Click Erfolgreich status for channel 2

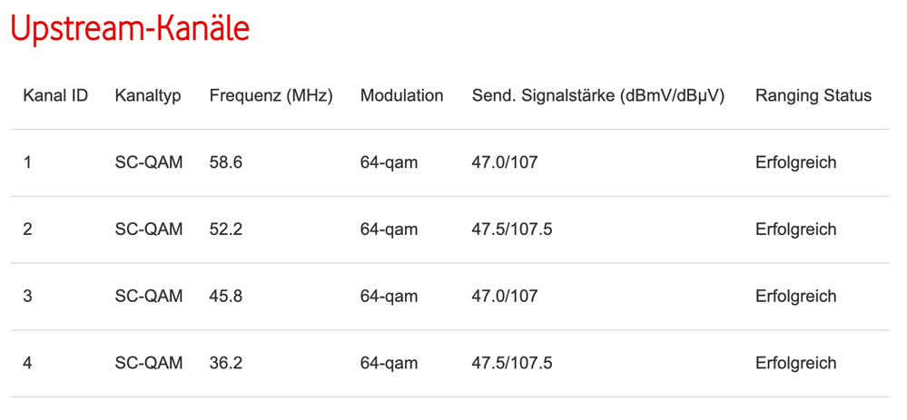pyautogui.click(x=795, y=230)
